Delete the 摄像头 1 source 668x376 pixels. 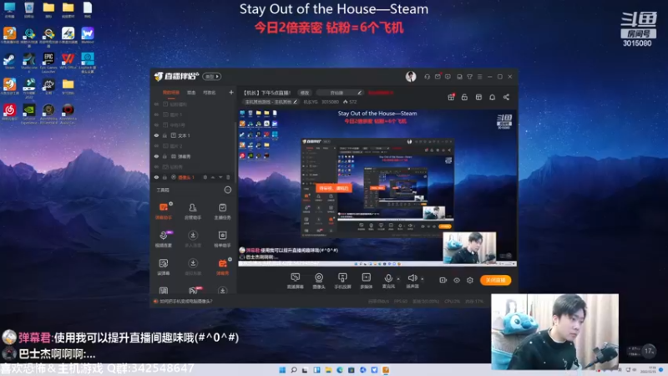point(228,177)
